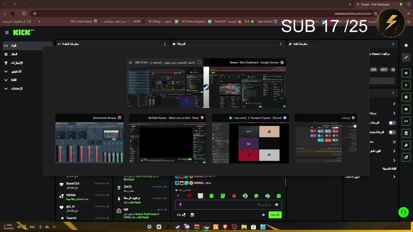Switch to the BinTalall Stream Brave window thumbnail
The image size is (413, 232).
(x=167, y=139)
